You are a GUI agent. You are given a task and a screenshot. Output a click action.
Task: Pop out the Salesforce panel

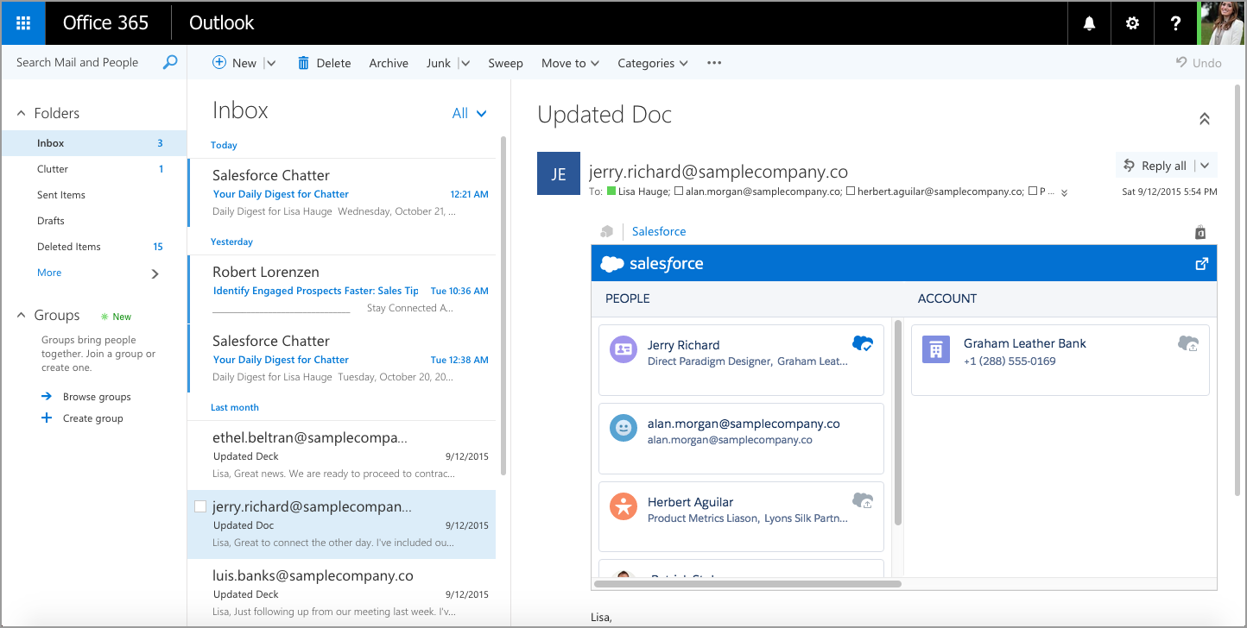[1201, 264]
